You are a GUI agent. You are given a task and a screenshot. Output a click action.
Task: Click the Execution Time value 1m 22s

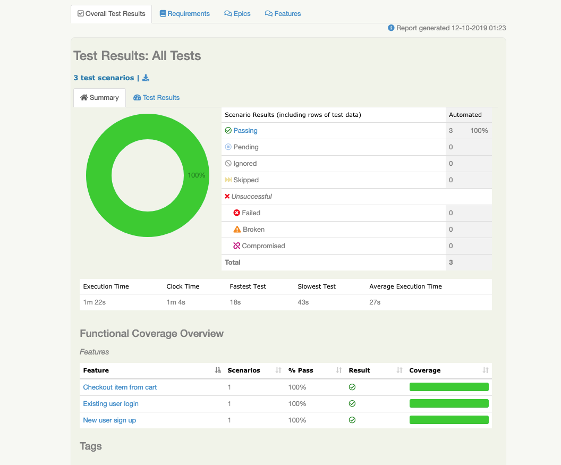click(95, 302)
